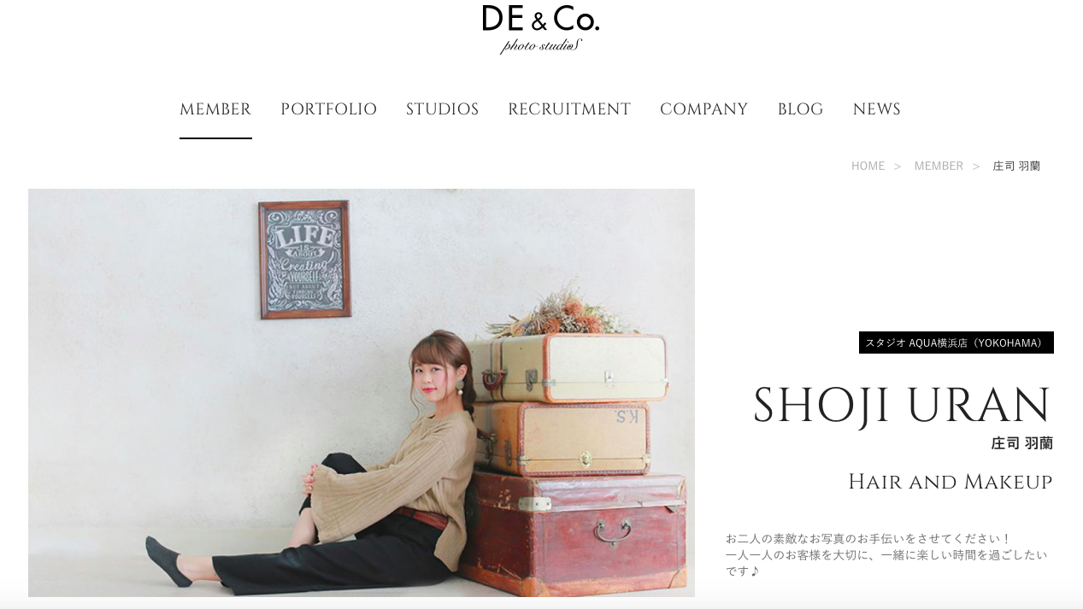Viewport: 1083px width, 609px height.
Task: Click the 庄司 羽蘭 breadcrumb text
Action: [x=1016, y=166]
